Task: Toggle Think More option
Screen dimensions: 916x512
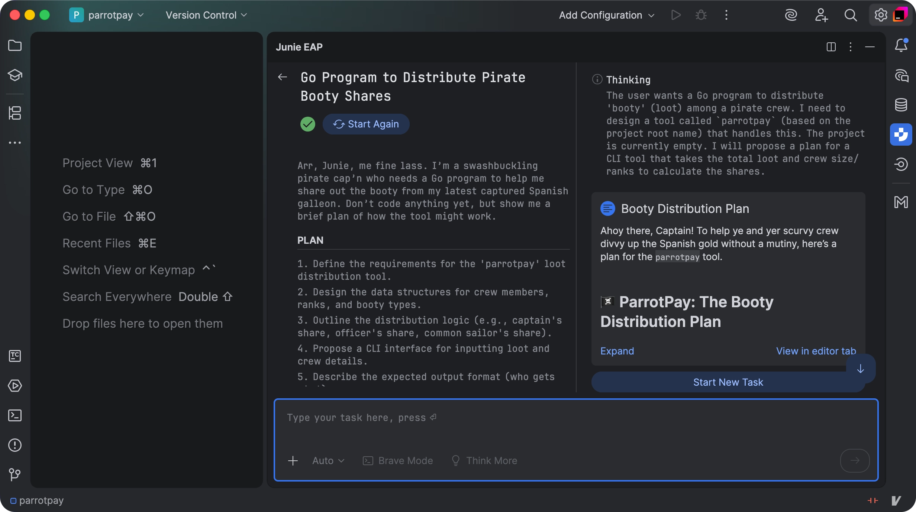Action: [484, 461]
